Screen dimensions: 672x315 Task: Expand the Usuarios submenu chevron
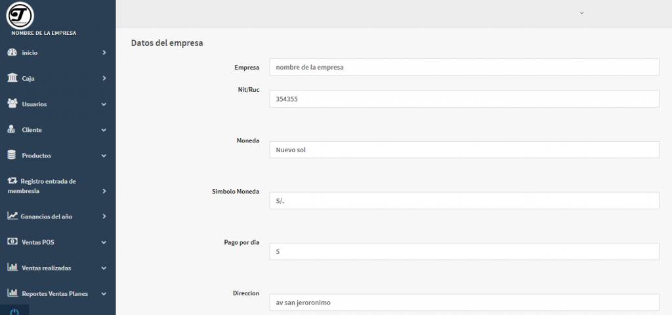[104, 104]
